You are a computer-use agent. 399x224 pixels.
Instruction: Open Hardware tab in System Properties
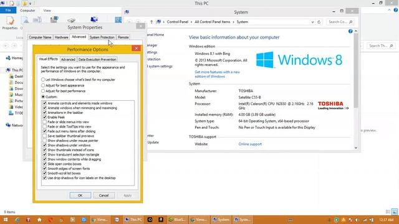[62, 37]
